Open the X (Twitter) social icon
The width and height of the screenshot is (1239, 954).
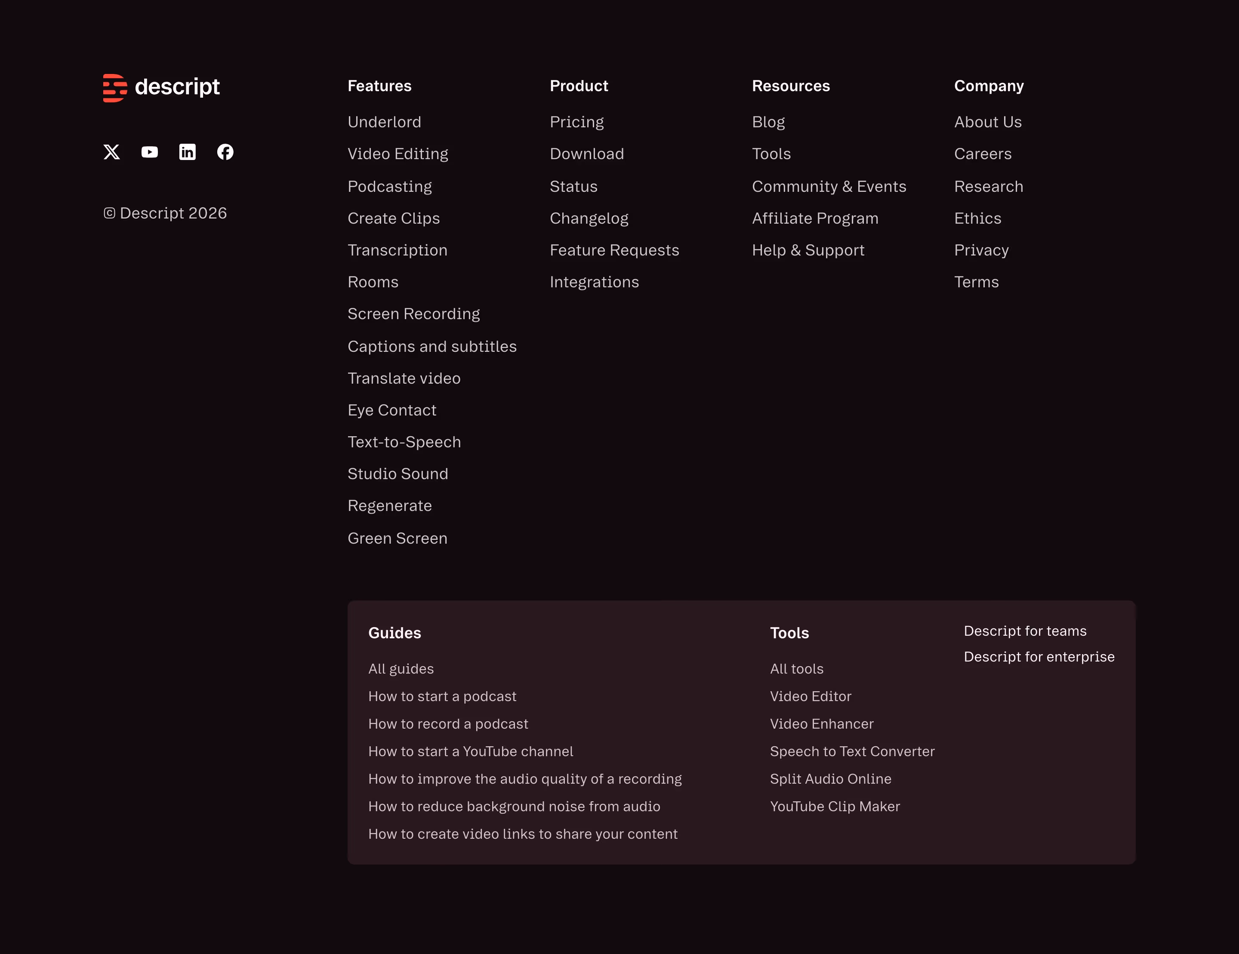click(112, 152)
